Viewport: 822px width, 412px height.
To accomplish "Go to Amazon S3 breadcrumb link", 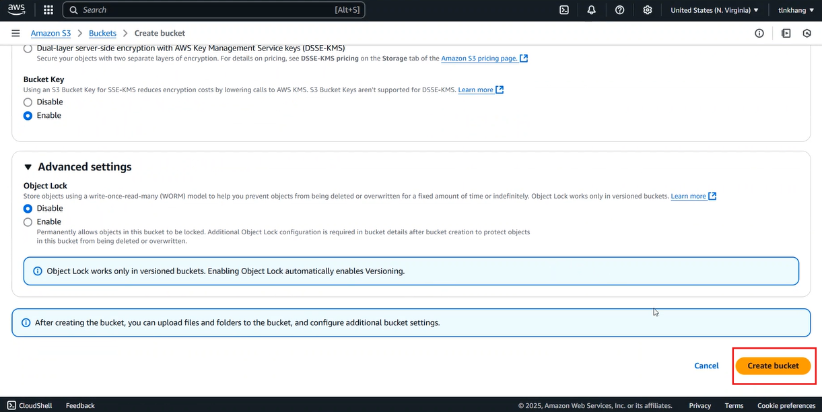I will pos(50,33).
